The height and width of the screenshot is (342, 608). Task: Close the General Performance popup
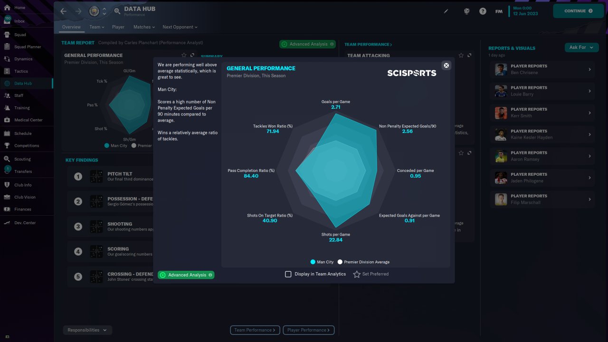446,65
